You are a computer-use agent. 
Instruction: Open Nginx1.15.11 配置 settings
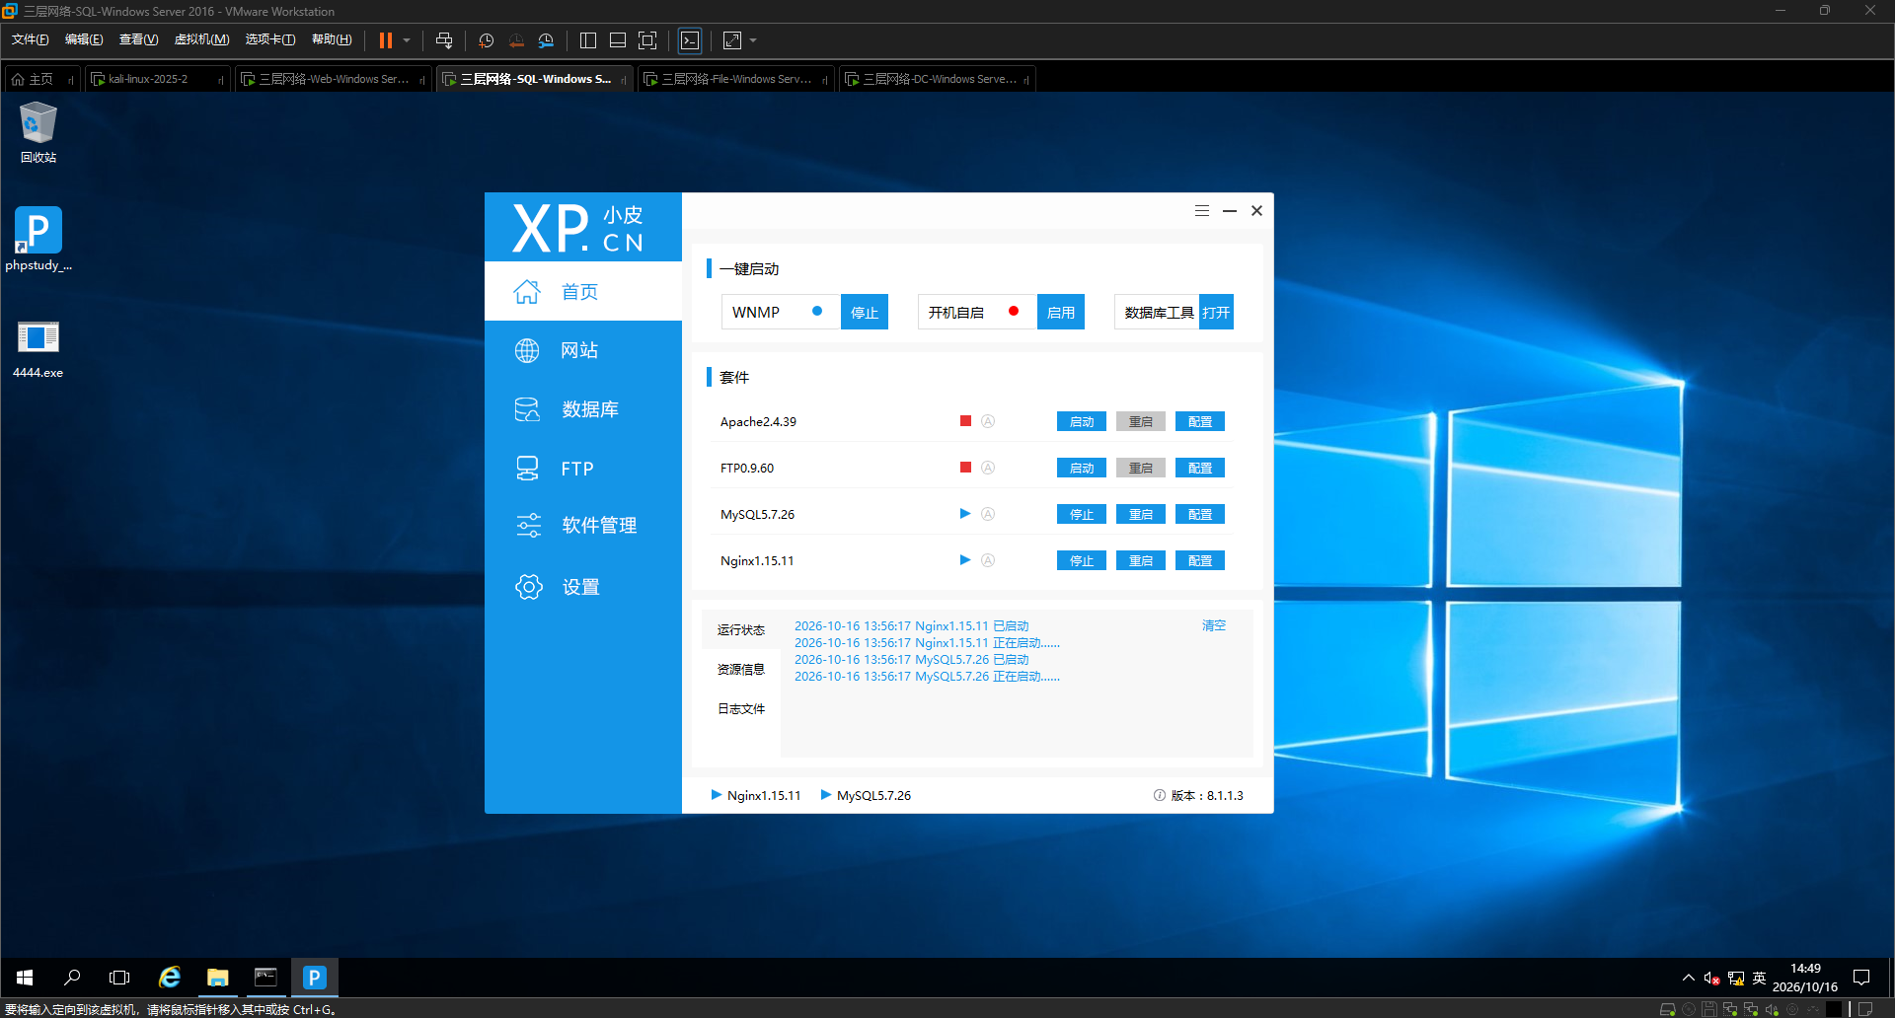[1200, 560]
